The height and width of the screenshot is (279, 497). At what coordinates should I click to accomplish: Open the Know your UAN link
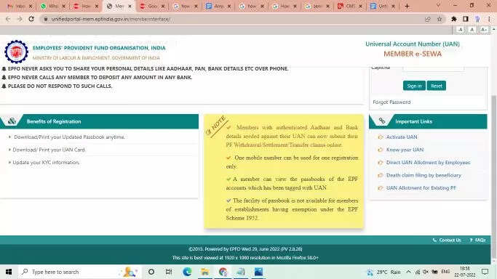coord(405,150)
